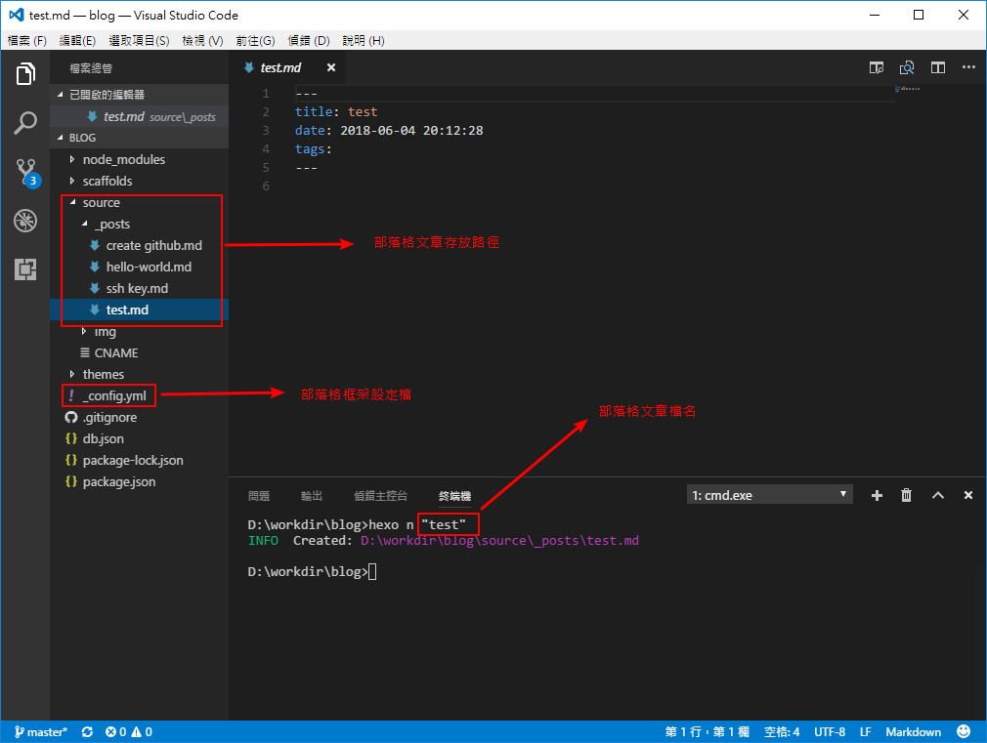Close the test.md editor tab
The height and width of the screenshot is (743, 987).
331,67
